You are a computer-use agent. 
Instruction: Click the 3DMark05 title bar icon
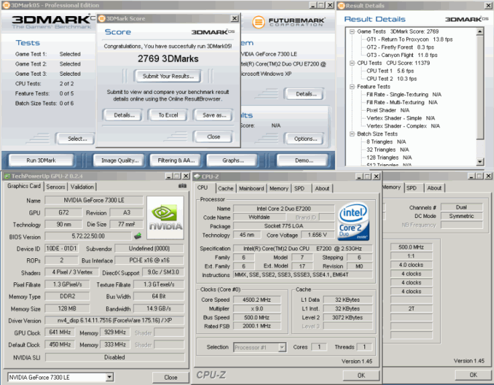click(x=6, y=5)
